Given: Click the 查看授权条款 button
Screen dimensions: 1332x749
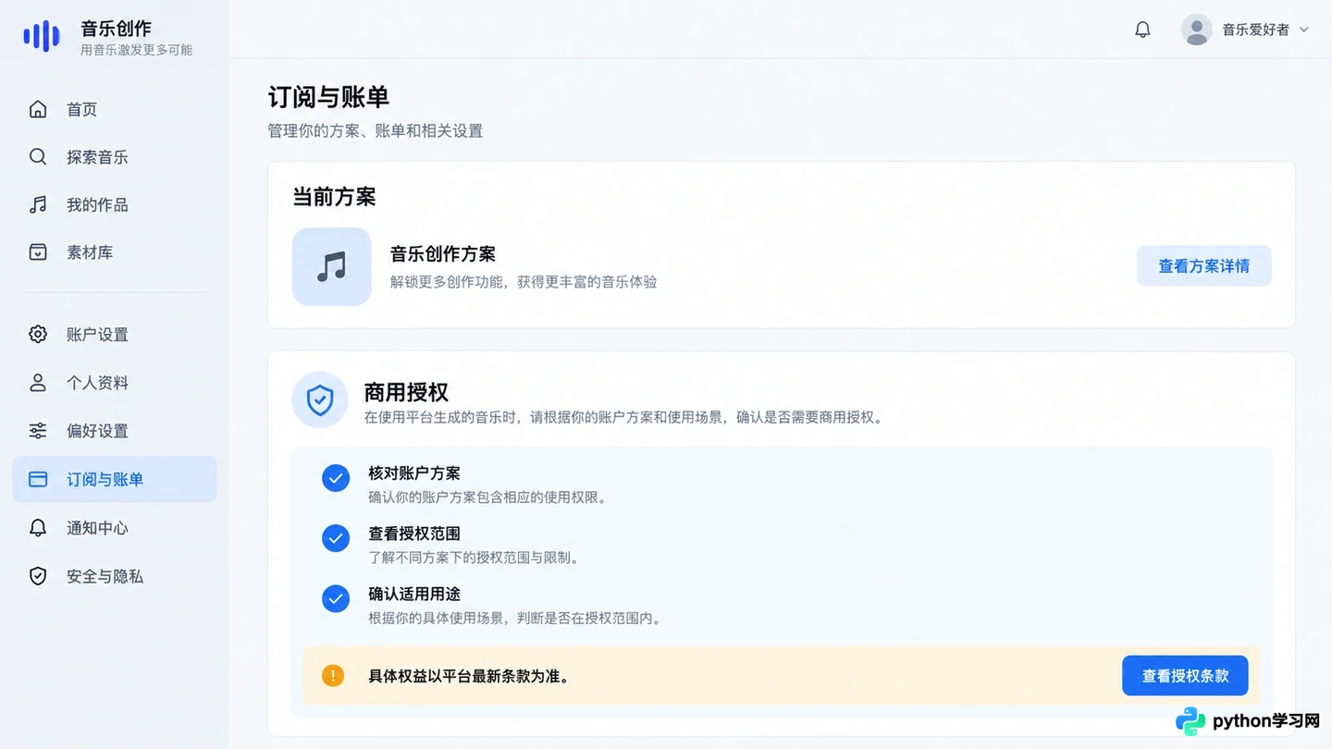Looking at the screenshot, I should point(1185,676).
